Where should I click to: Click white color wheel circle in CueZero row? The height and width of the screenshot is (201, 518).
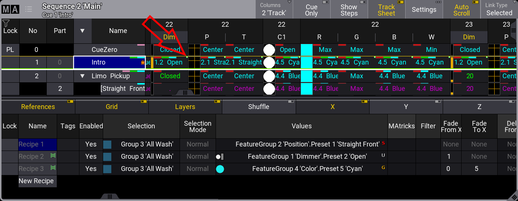click(269, 50)
